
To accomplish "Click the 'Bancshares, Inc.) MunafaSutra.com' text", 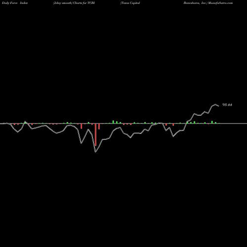I will point(208,3).
